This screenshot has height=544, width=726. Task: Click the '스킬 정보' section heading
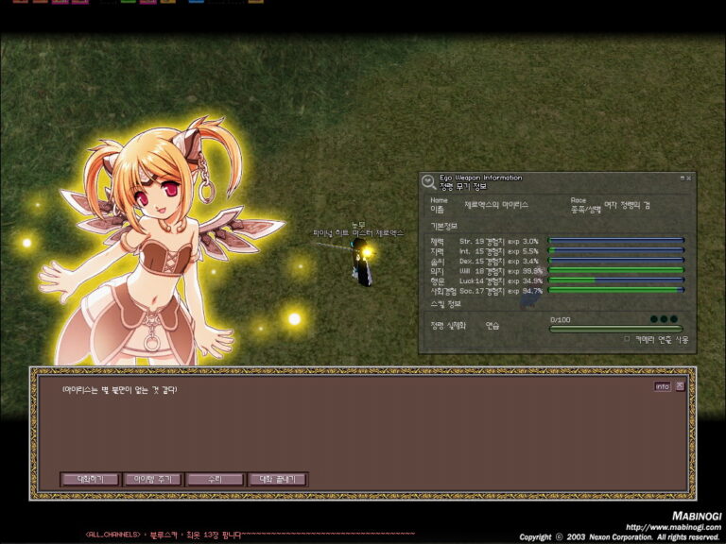445,304
